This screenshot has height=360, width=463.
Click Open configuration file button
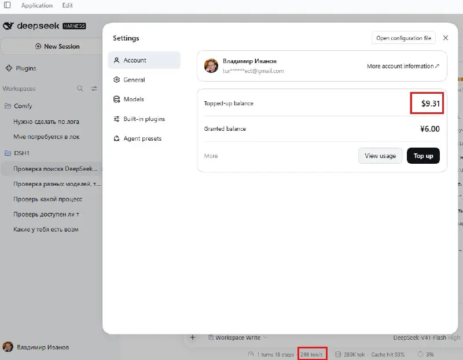(403, 38)
